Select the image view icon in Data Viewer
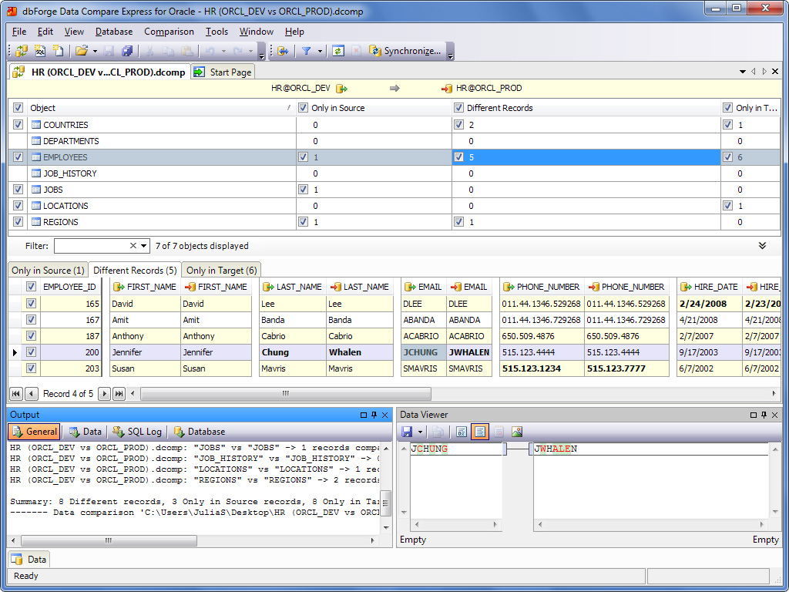This screenshot has width=789, height=592. [x=517, y=432]
